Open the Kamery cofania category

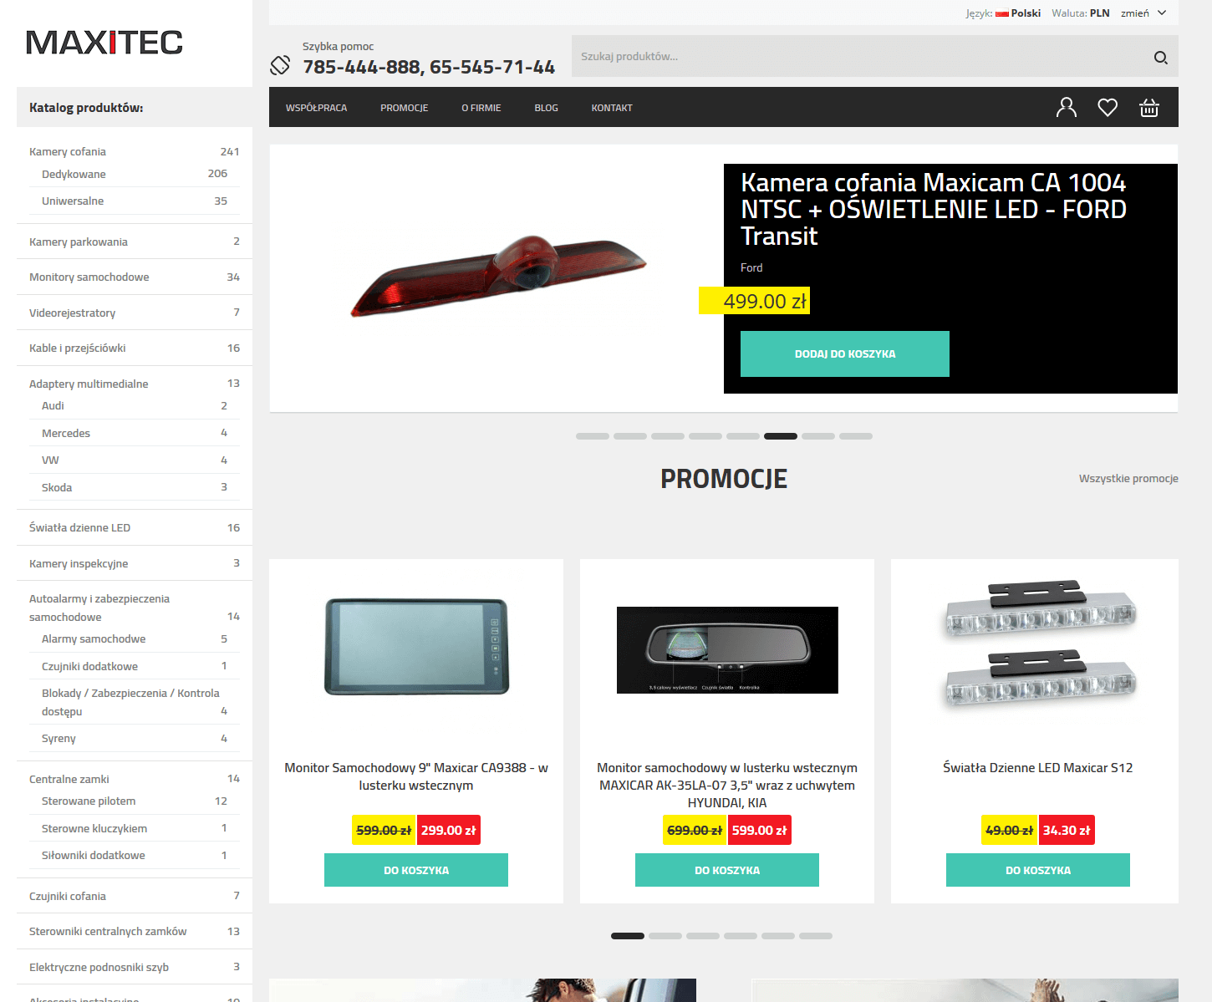tap(68, 151)
